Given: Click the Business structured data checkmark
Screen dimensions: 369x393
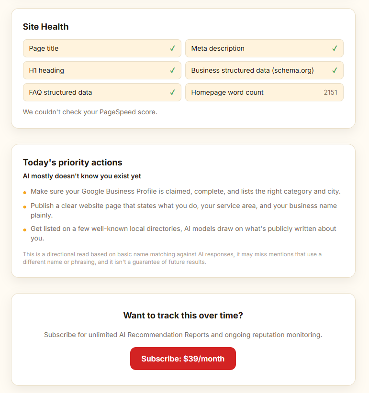Looking at the screenshot, I should coord(335,70).
